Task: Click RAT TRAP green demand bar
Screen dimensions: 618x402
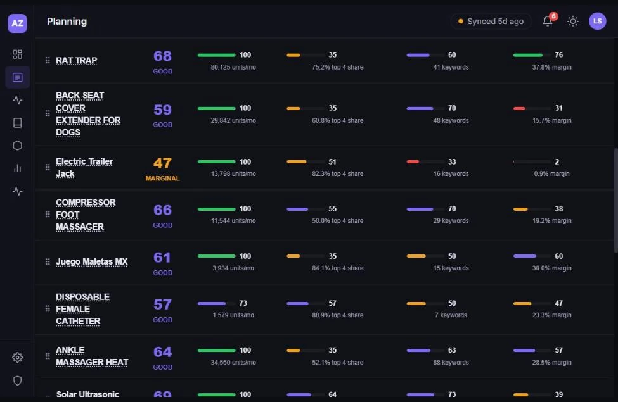Action: [216, 55]
